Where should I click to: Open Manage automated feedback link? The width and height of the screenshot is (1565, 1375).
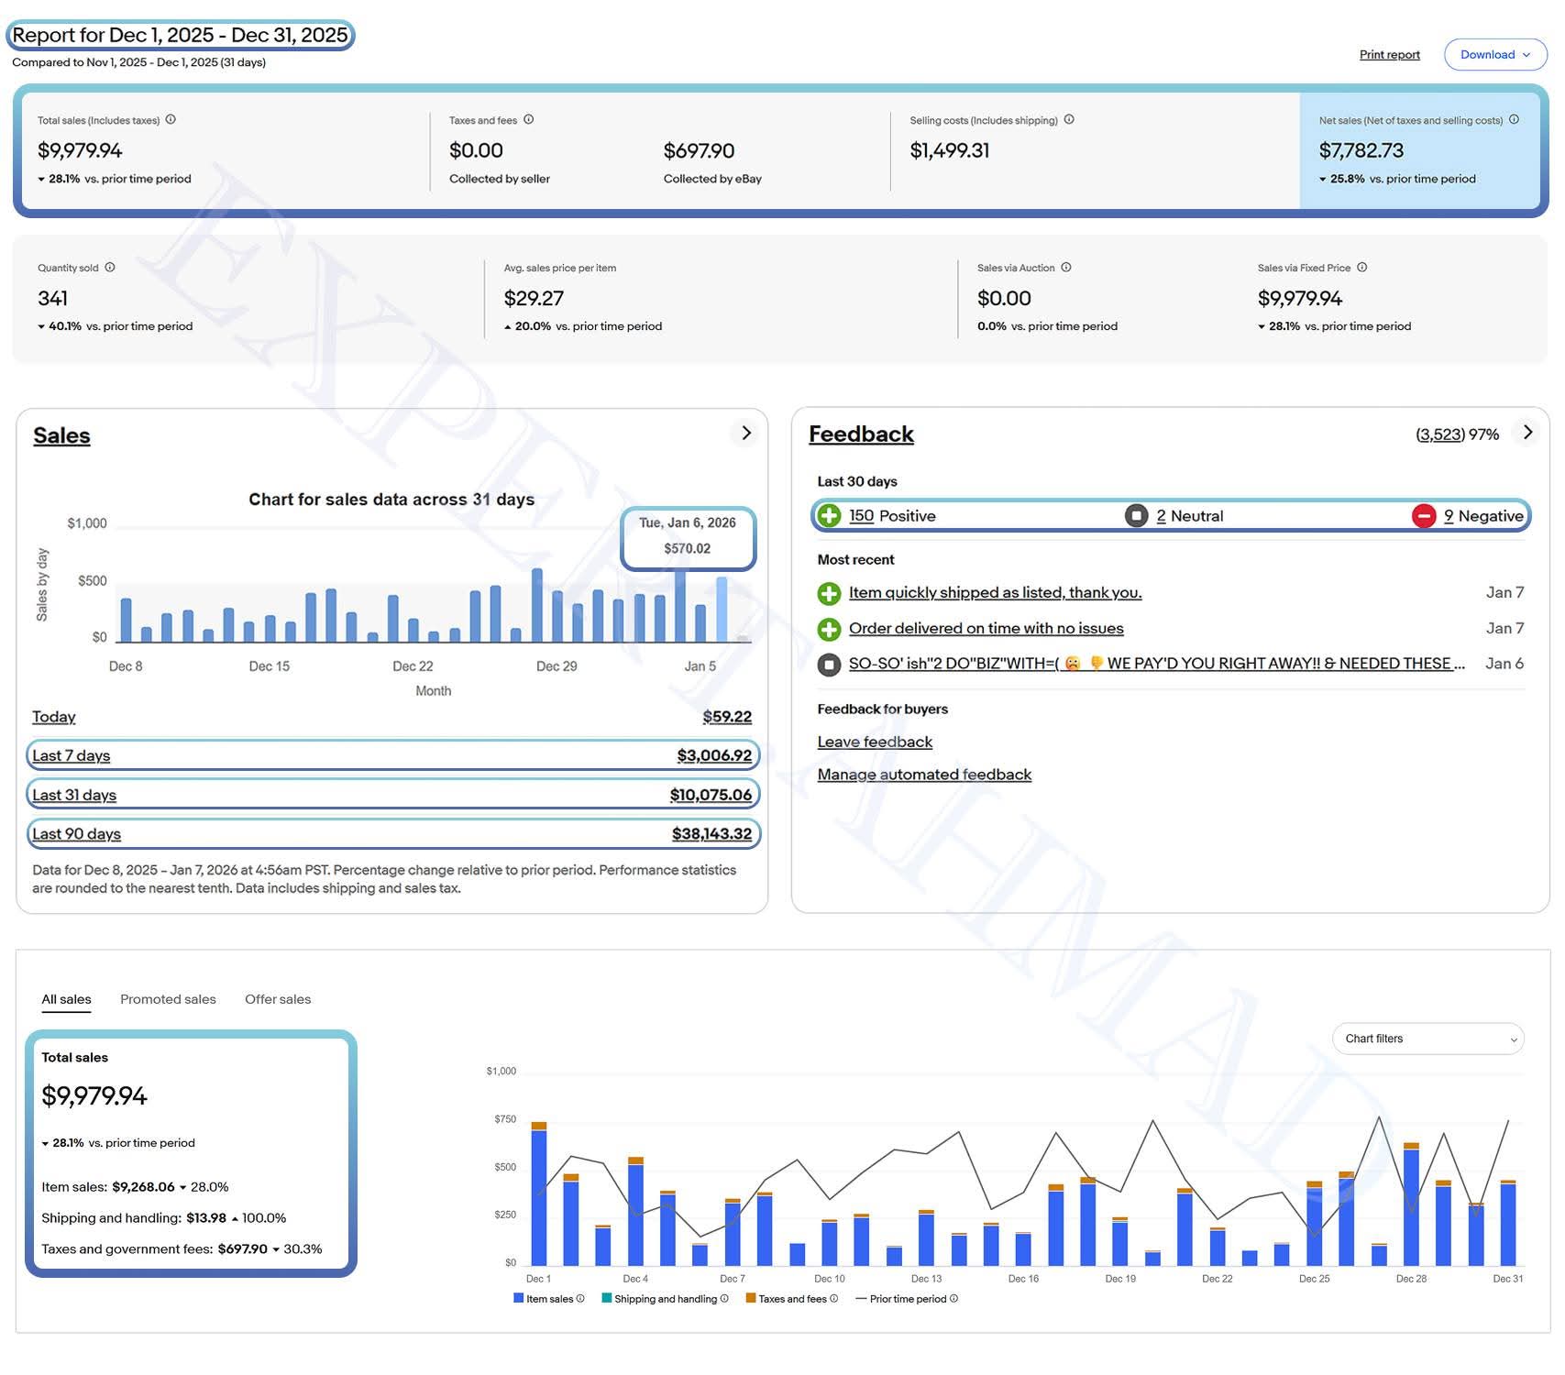(x=924, y=775)
